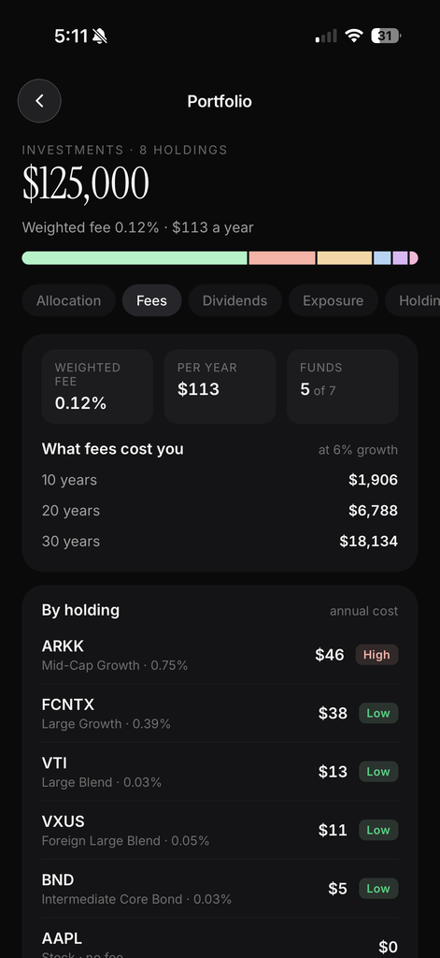Select the salmon allocation bar segment
The width and height of the screenshot is (440, 958).
click(282, 258)
